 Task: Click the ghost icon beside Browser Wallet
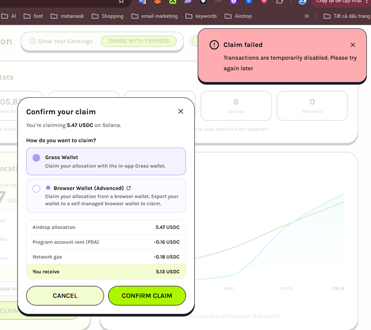coord(48,188)
